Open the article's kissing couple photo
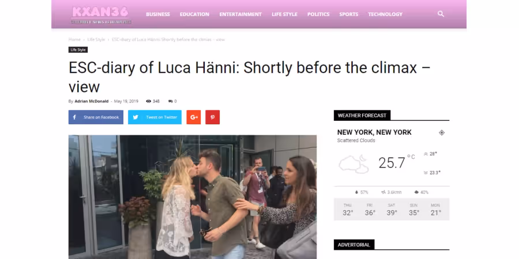This screenshot has width=519, height=259. pos(193,197)
